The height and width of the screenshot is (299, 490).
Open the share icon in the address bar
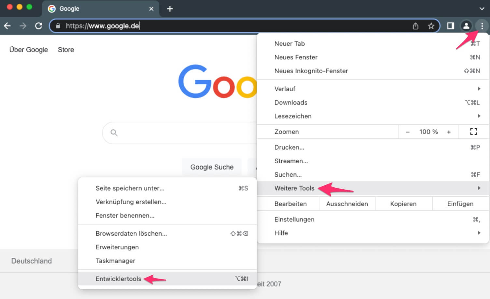[x=415, y=26]
